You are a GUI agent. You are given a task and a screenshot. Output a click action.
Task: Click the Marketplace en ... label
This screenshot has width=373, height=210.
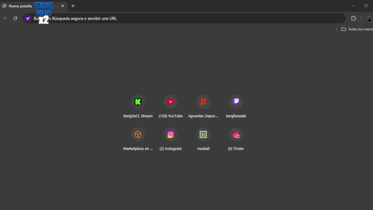click(138, 148)
